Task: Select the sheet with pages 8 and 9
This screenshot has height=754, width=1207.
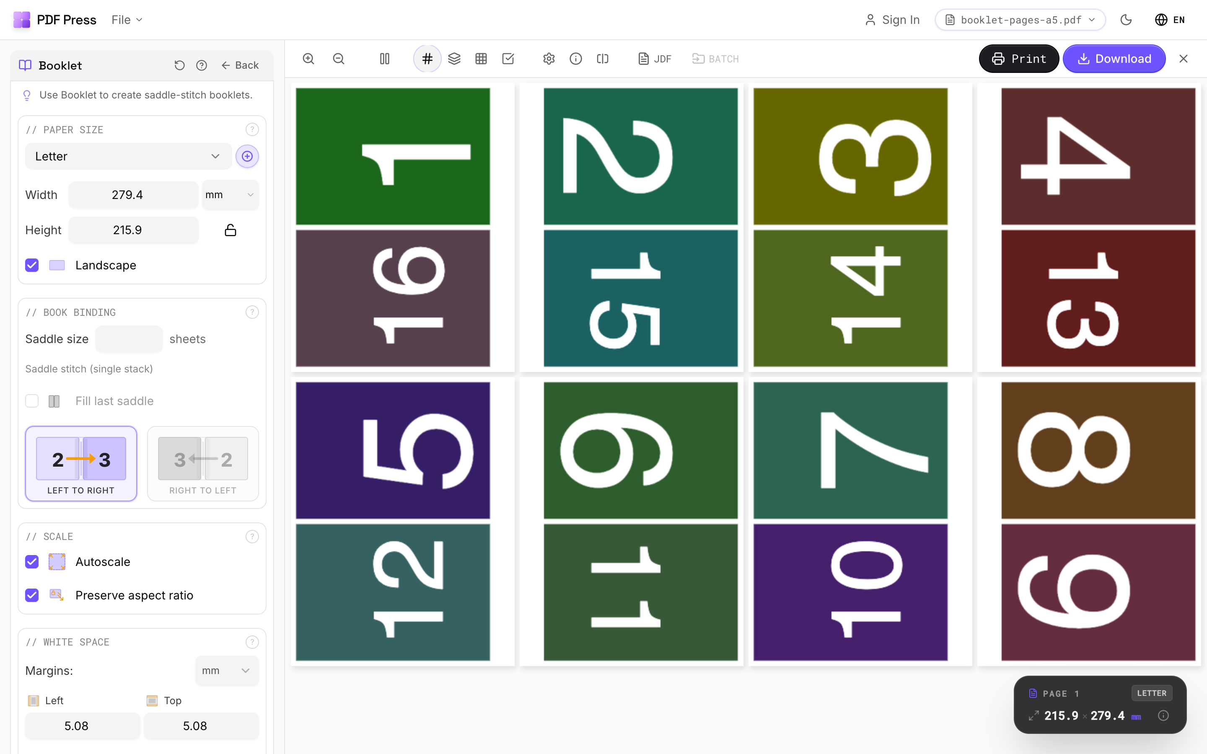Action: point(1089,522)
